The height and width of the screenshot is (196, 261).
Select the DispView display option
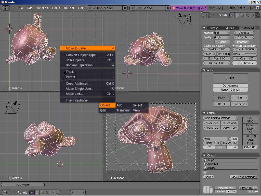pos(231,191)
